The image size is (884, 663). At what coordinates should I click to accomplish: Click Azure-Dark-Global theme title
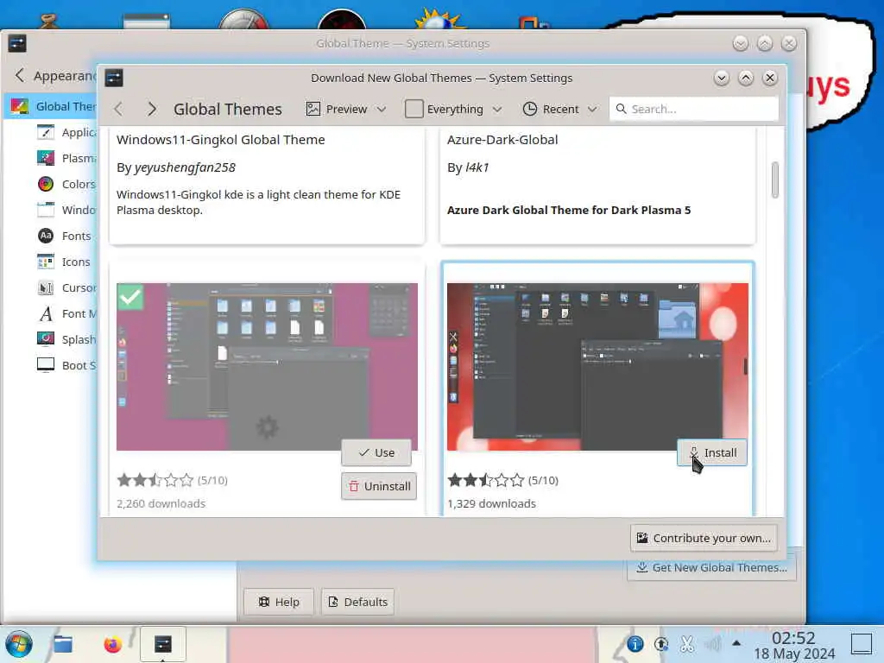click(x=502, y=140)
